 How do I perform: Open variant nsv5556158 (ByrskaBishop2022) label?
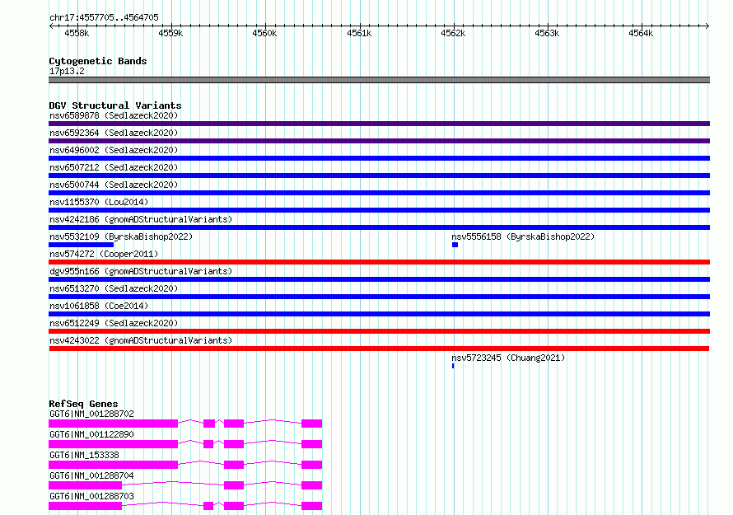523,236
